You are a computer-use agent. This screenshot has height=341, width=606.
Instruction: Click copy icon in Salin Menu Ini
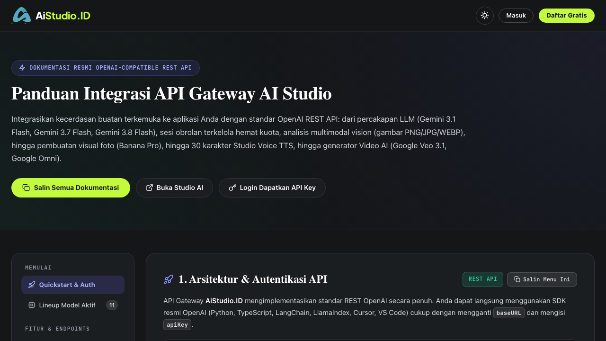(517, 279)
